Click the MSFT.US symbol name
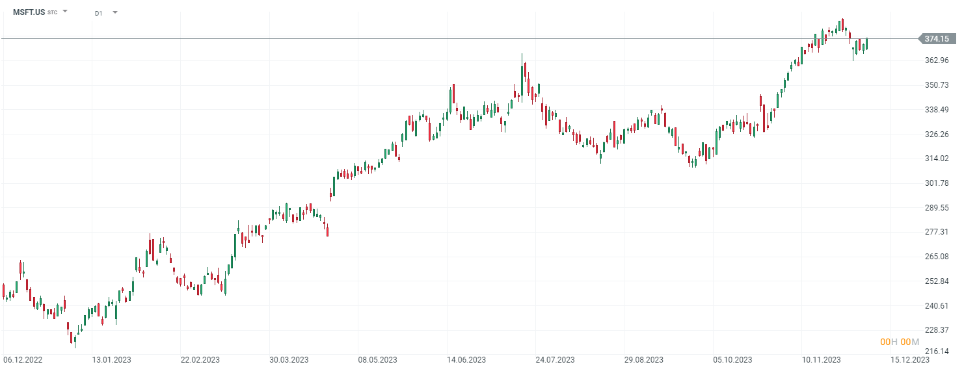Viewport: 964px width, 371px height. [29, 12]
